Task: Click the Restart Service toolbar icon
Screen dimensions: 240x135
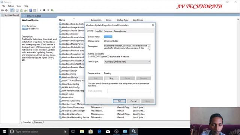Action: 52,10
